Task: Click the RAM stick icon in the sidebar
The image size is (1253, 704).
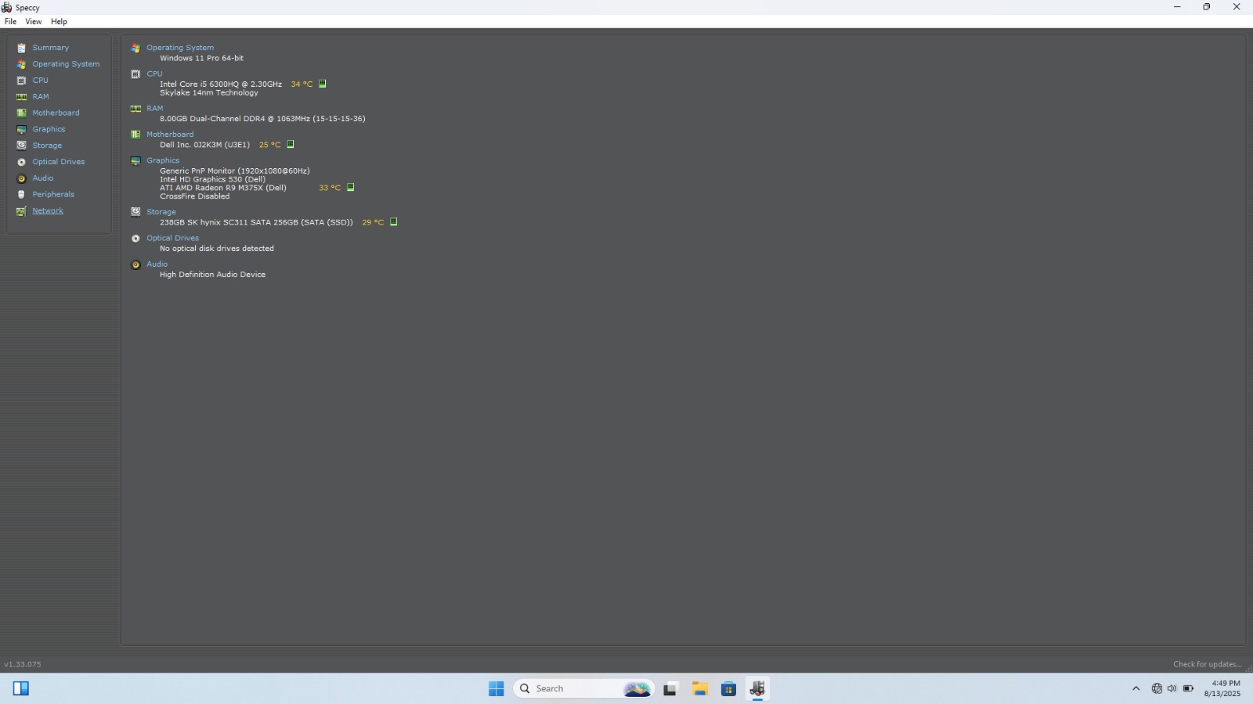Action: click(21, 97)
